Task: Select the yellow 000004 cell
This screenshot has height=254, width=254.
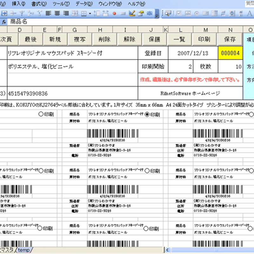Action: tap(231, 53)
